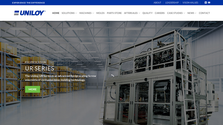
Task: Expand the News dropdown chevron
Action: (196, 13)
